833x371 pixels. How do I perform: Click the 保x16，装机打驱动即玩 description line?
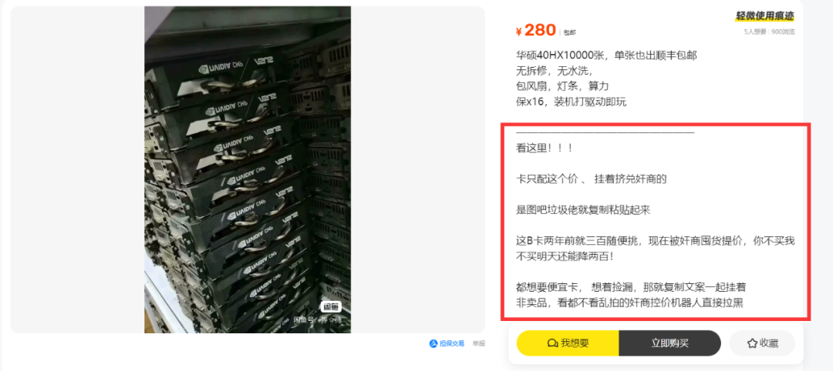pos(571,102)
